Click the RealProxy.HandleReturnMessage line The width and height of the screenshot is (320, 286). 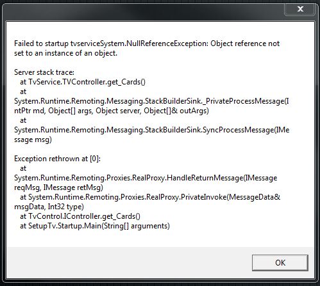click(146, 178)
